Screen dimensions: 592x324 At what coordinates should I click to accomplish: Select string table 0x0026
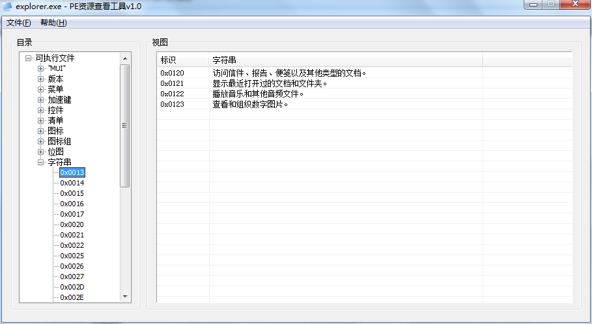(x=72, y=266)
